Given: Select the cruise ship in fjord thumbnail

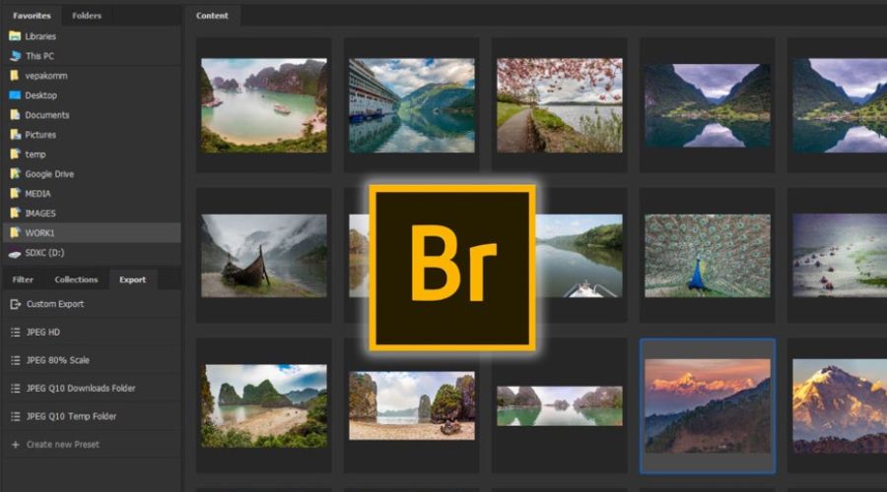Looking at the screenshot, I should [x=412, y=105].
